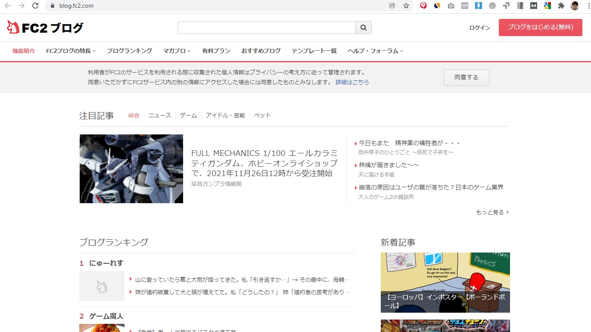This screenshot has width=591, height=332.
Task: Open the red circular extension icon
Action: [x=423, y=6]
